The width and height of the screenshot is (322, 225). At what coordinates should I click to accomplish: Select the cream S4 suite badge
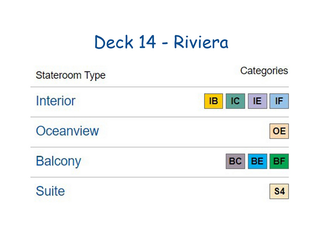pyautogui.click(x=279, y=191)
